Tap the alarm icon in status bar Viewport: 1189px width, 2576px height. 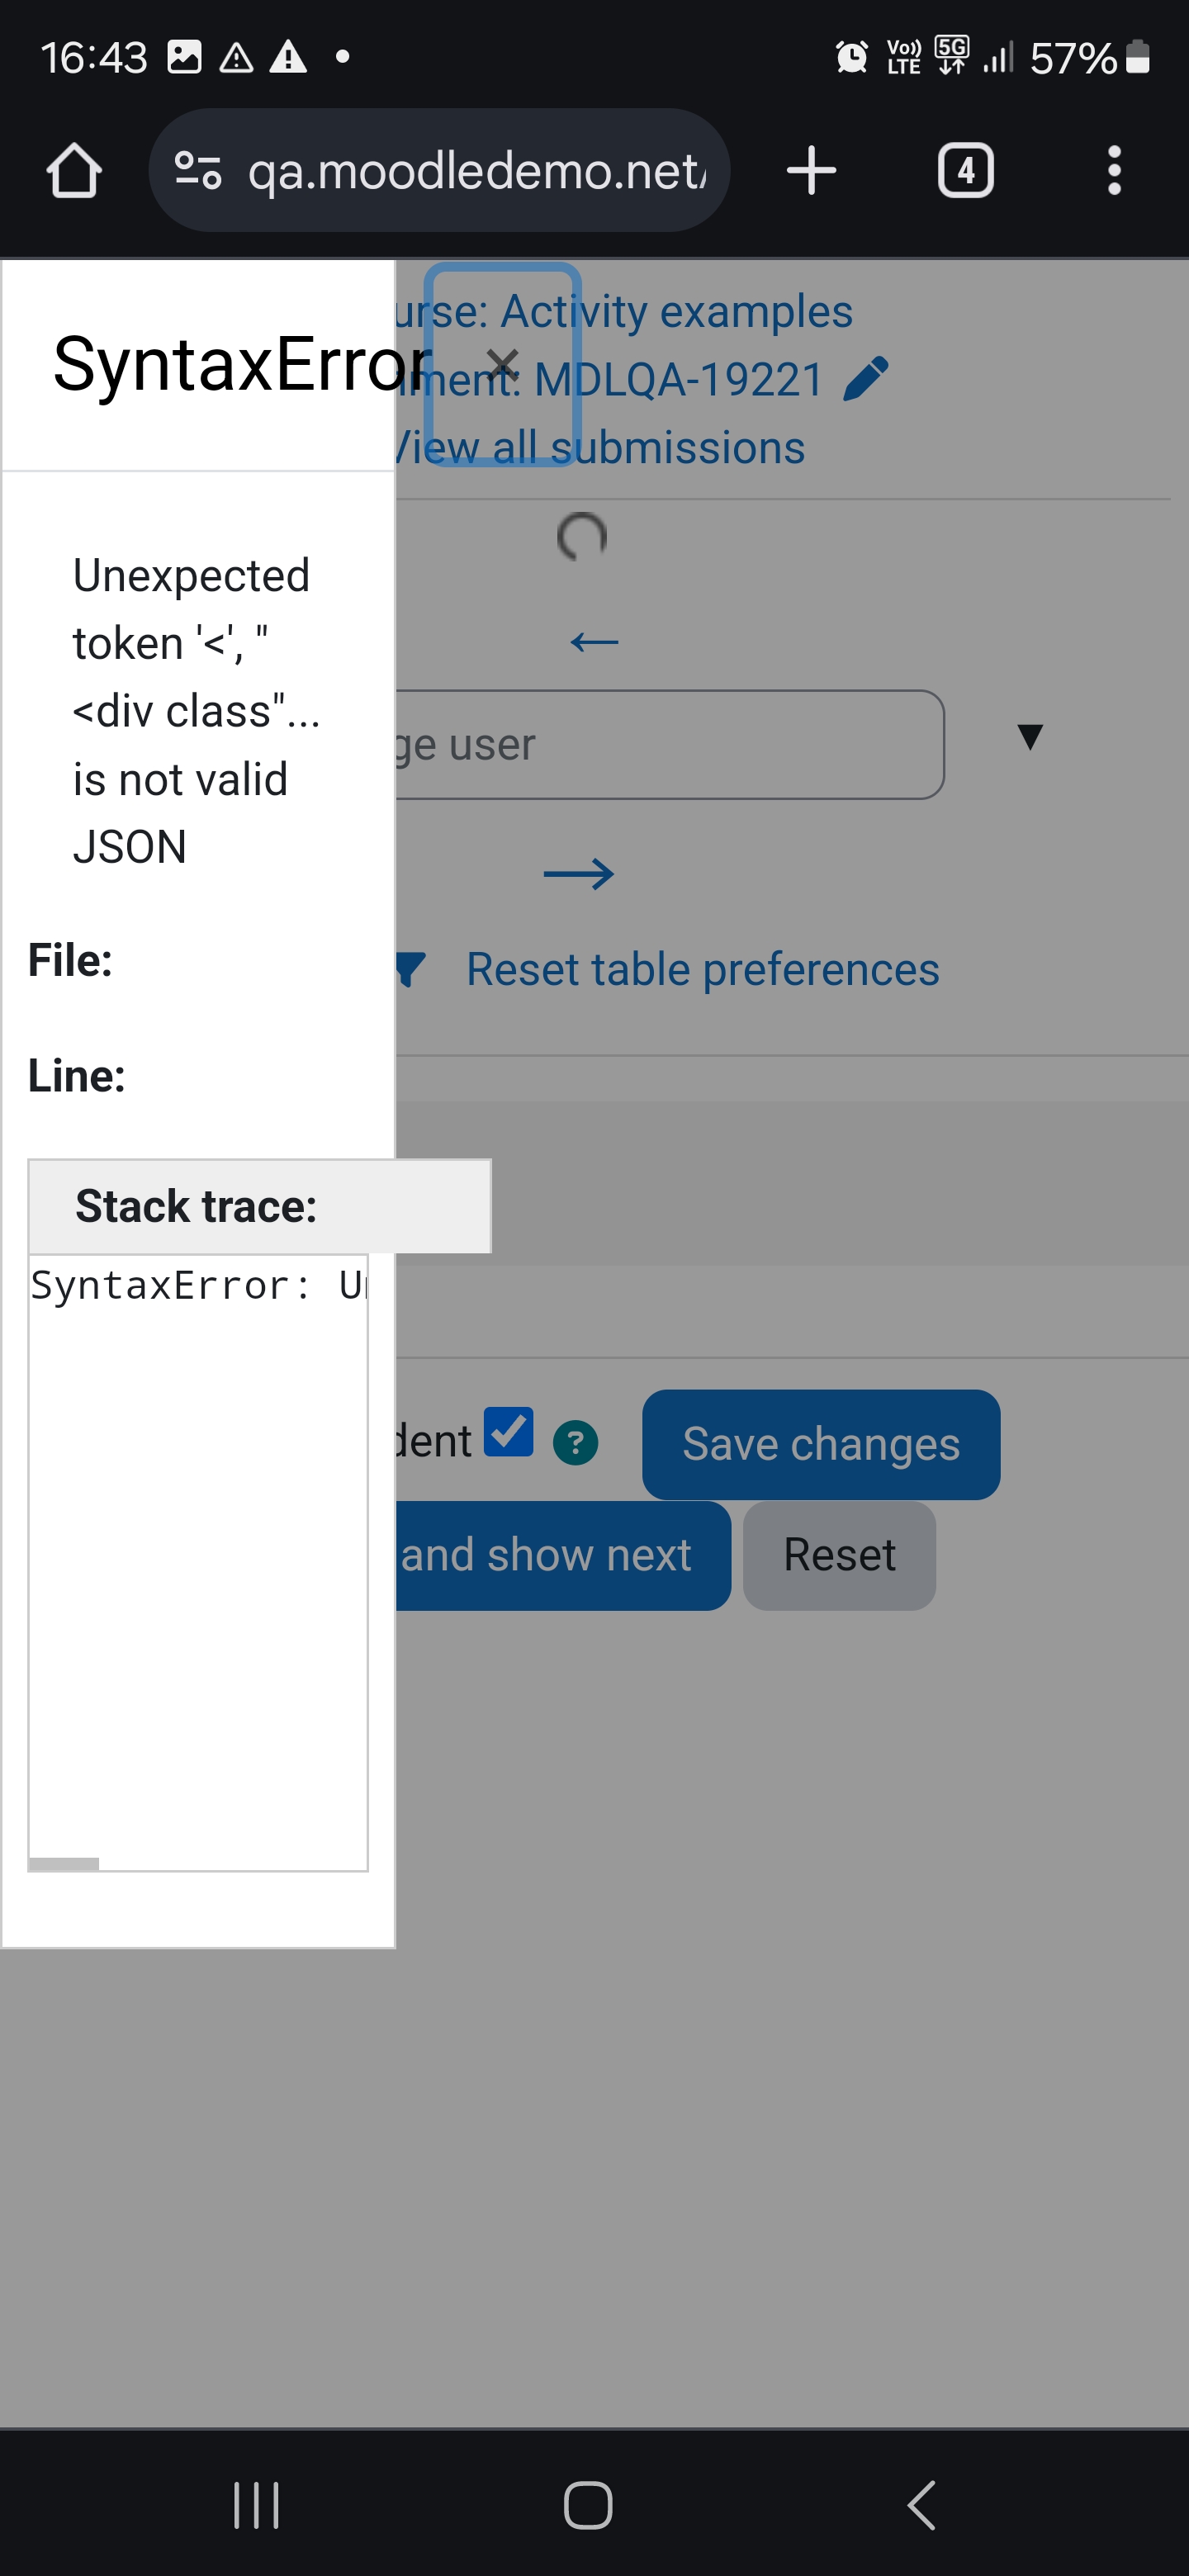[x=851, y=57]
